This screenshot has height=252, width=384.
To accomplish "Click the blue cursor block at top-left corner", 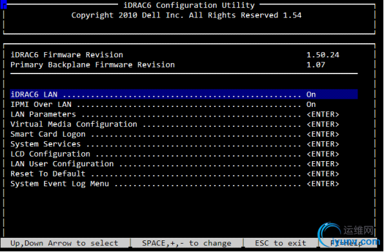I will 4,5.
